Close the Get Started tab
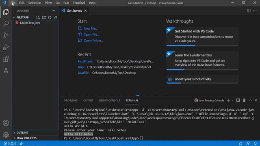Viewport: 260px width, 146px height. [86, 11]
